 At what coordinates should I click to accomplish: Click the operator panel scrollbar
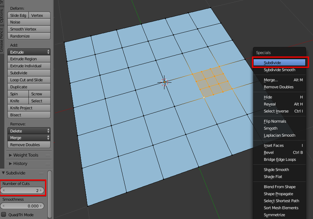point(50,194)
